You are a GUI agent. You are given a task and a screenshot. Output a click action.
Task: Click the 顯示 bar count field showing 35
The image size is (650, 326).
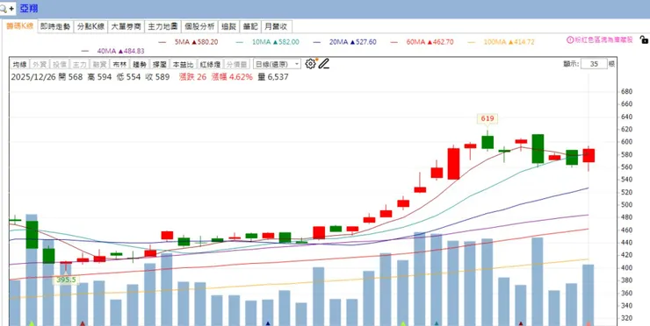pyautogui.click(x=594, y=64)
